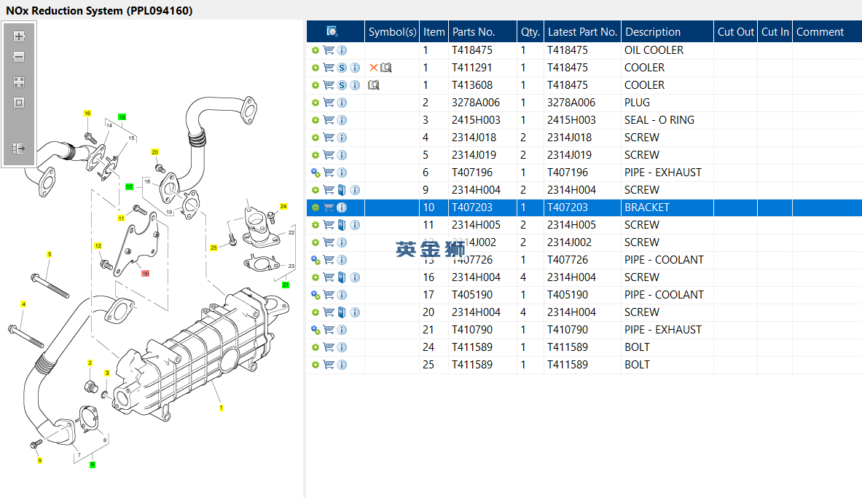Image resolution: width=862 pixels, height=498 pixels.
Task: Sort by Symbol(s) column header
Action: point(392,32)
